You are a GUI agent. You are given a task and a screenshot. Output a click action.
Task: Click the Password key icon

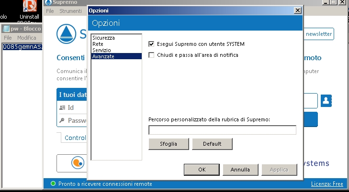(x=62, y=120)
